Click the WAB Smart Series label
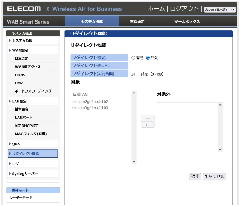This screenshot has height=206, width=240. [28, 22]
